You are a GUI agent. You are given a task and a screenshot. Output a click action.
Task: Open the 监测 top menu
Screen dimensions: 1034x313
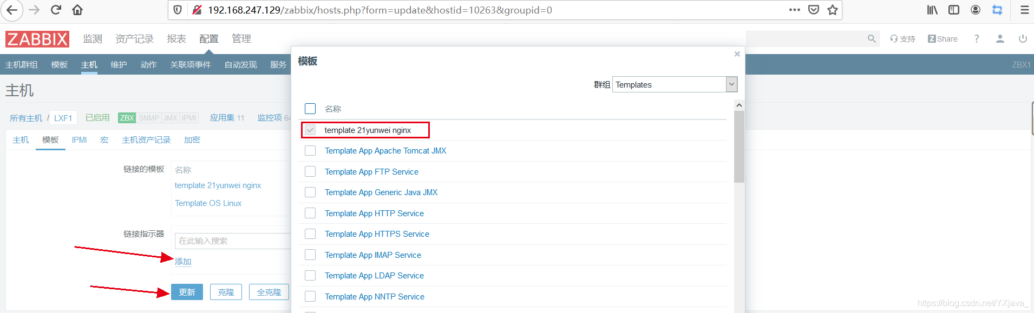point(93,39)
